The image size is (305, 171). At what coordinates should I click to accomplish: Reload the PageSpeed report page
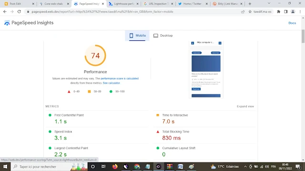(x=19, y=11)
